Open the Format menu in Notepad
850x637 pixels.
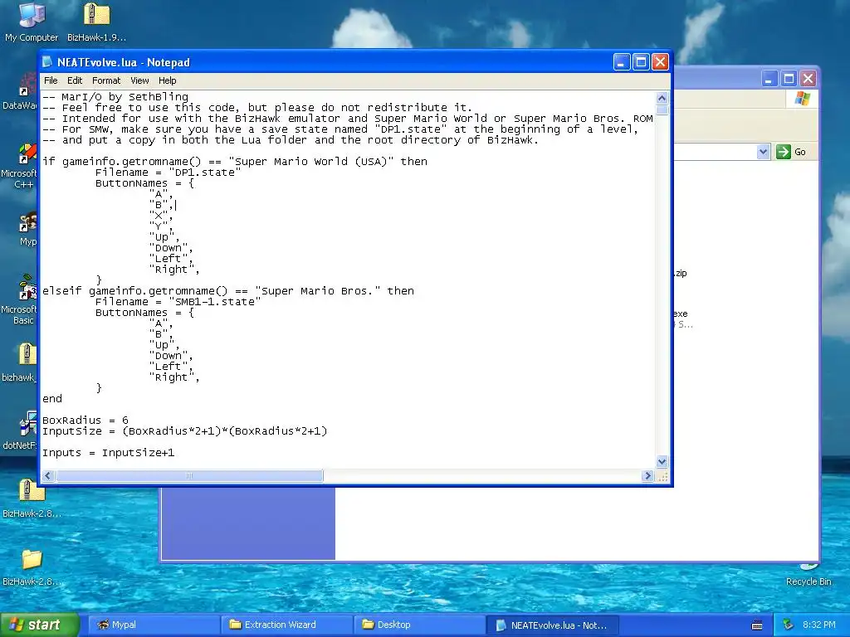[x=106, y=80]
